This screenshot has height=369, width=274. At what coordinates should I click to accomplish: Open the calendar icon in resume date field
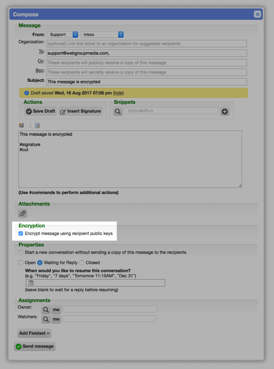pyautogui.click(x=31, y=283)
